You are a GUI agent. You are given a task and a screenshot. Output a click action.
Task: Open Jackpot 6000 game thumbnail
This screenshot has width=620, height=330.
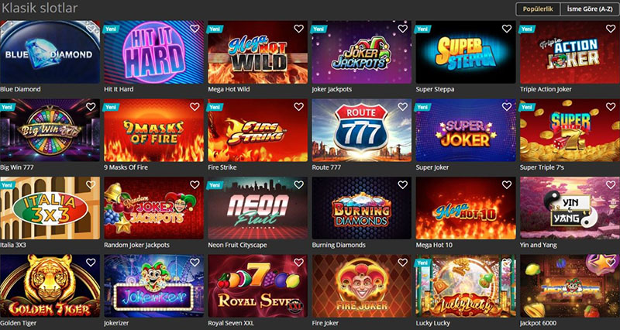[x=570, y=286]
